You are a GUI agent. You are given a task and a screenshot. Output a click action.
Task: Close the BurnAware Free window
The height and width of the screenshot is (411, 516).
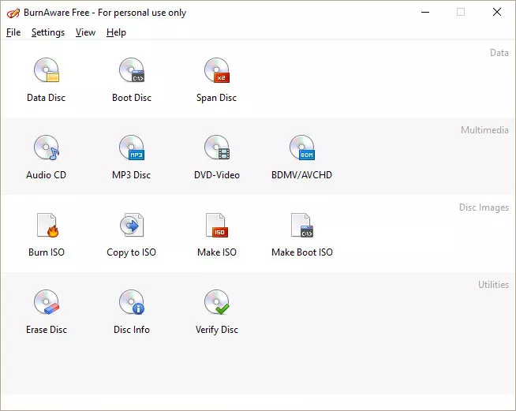496,12
